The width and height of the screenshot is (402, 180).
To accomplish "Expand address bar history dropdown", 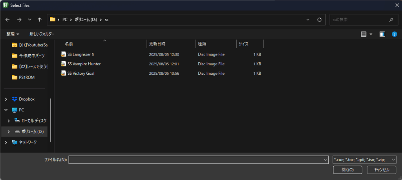I will (308, 20).
